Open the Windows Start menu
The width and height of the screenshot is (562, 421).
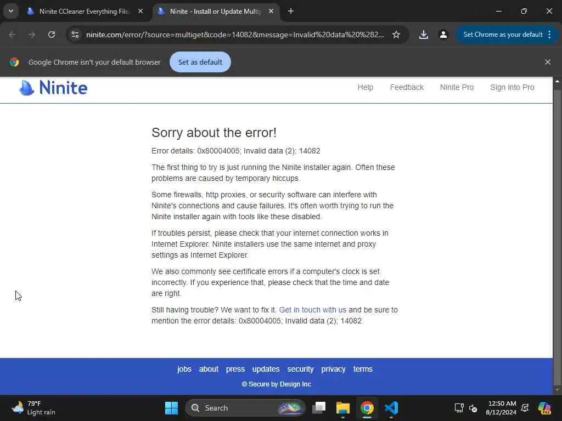tap(171, 408)
